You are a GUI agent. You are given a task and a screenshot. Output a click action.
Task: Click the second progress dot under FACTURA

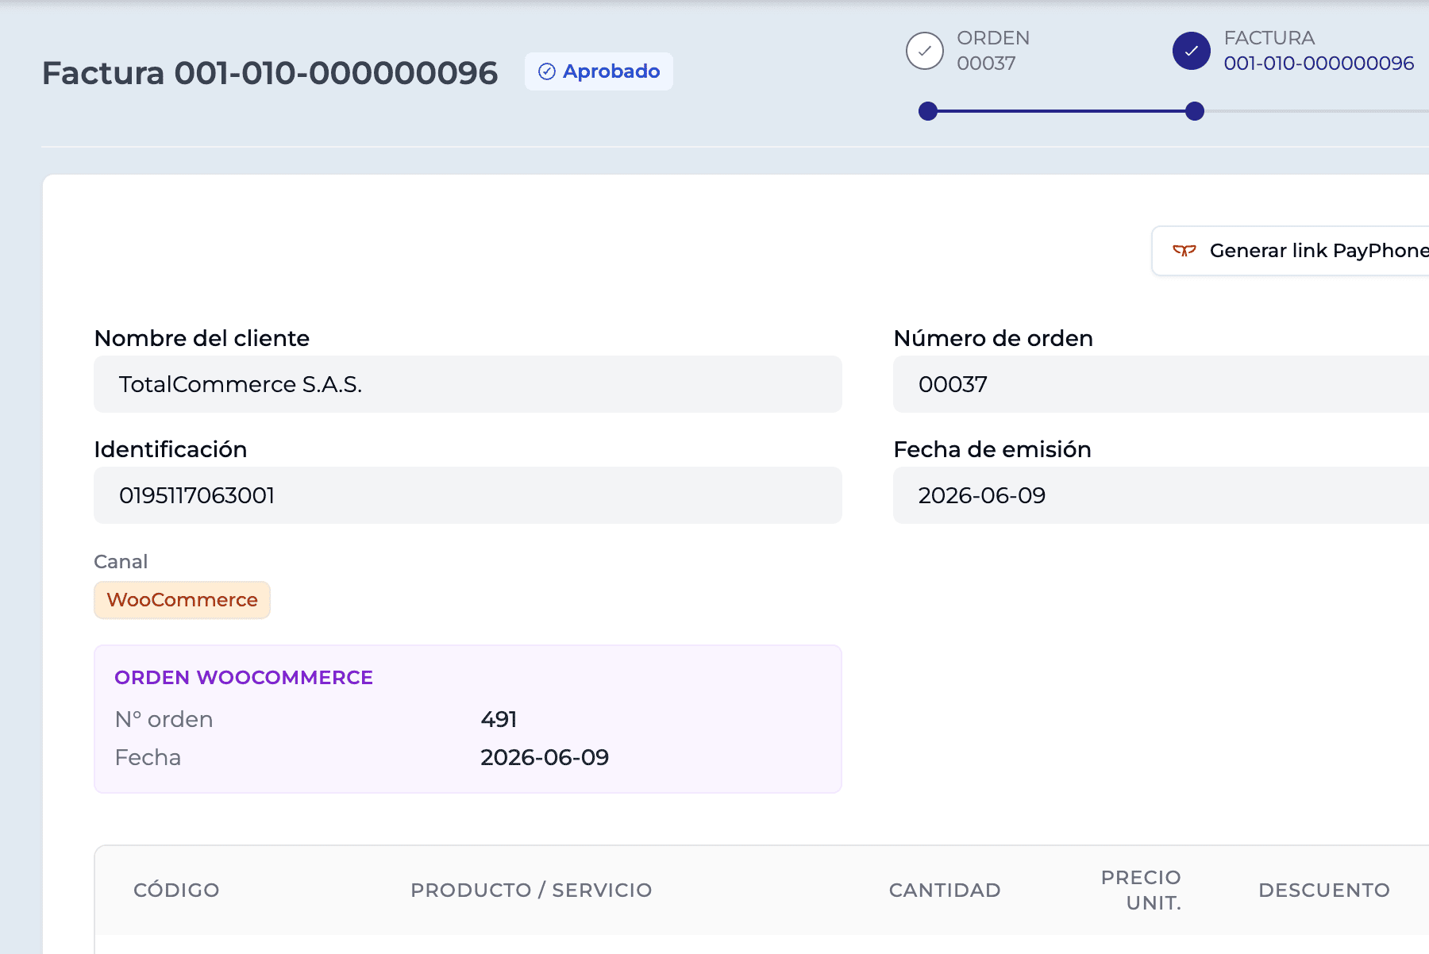pos(1195,111)
